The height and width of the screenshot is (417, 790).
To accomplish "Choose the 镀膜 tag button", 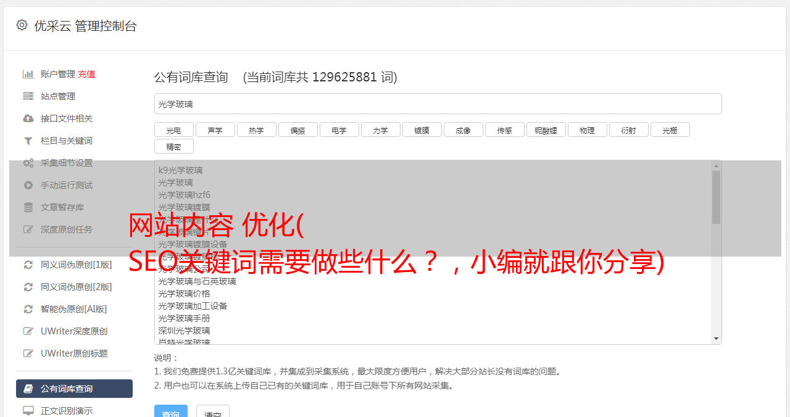I will (422, 130).
